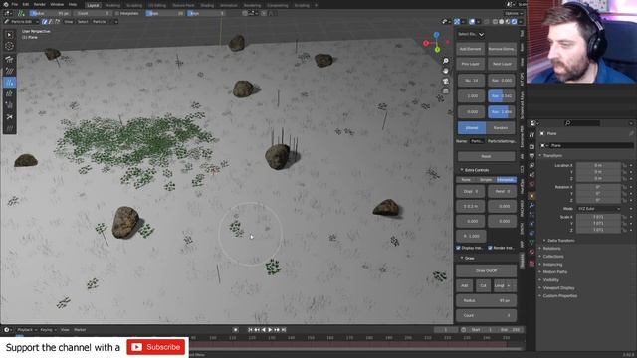Click the Location X input field
Viewport: 637px width, 358px height.
click(x=598, y=166)
